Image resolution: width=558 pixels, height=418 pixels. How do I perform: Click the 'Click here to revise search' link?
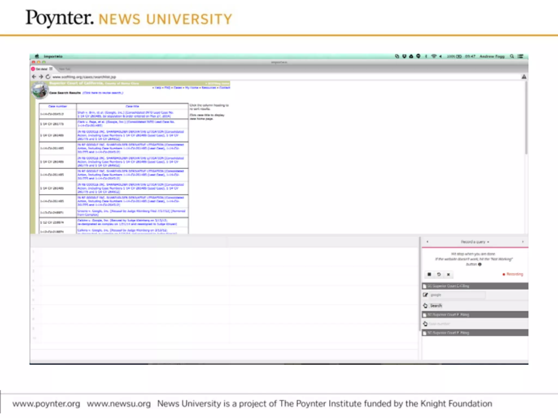(x=103, y=93)
